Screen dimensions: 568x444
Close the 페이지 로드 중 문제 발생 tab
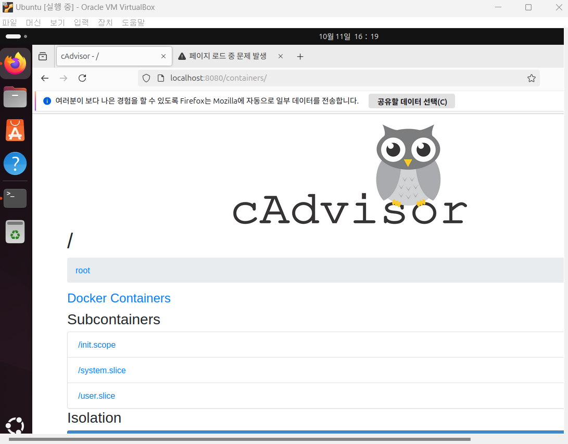point(281,56)
